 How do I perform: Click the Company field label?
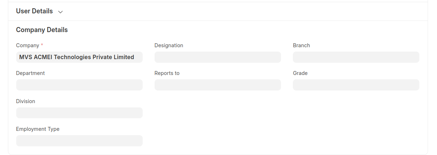(27, 45)
